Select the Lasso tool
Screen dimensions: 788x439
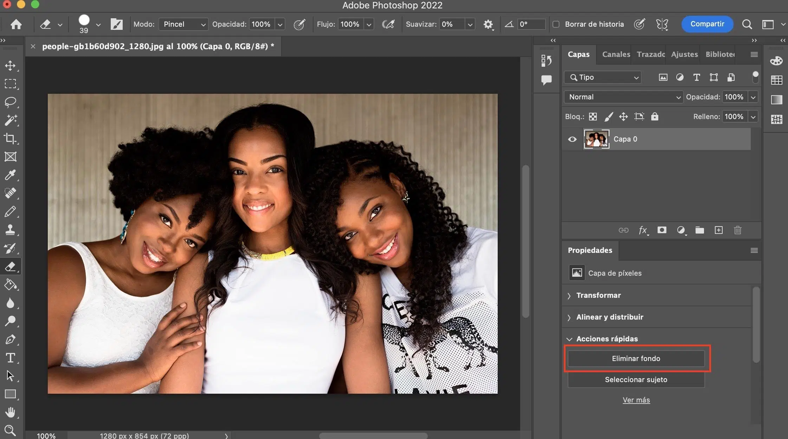tap(10, 102)
